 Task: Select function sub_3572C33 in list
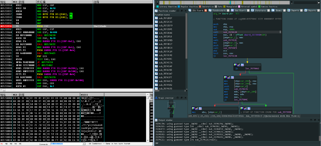point(170,22)
